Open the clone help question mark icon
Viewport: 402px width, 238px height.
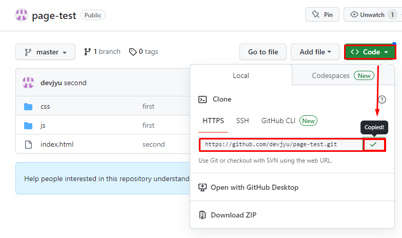pos(382,100)
